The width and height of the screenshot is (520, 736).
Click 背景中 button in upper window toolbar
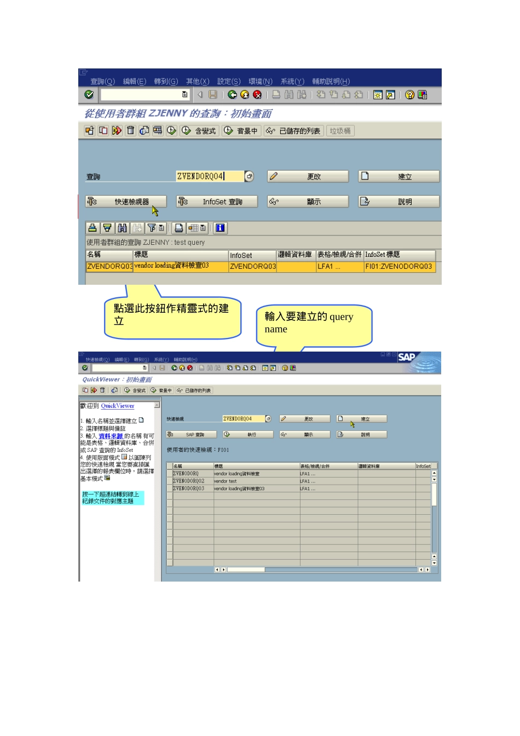[x=241, y=131]
